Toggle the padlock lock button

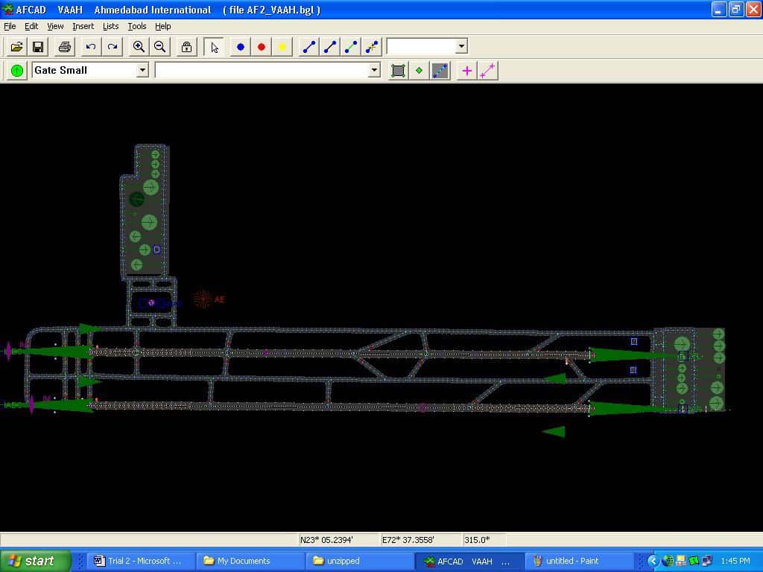[x=186, y=47]
